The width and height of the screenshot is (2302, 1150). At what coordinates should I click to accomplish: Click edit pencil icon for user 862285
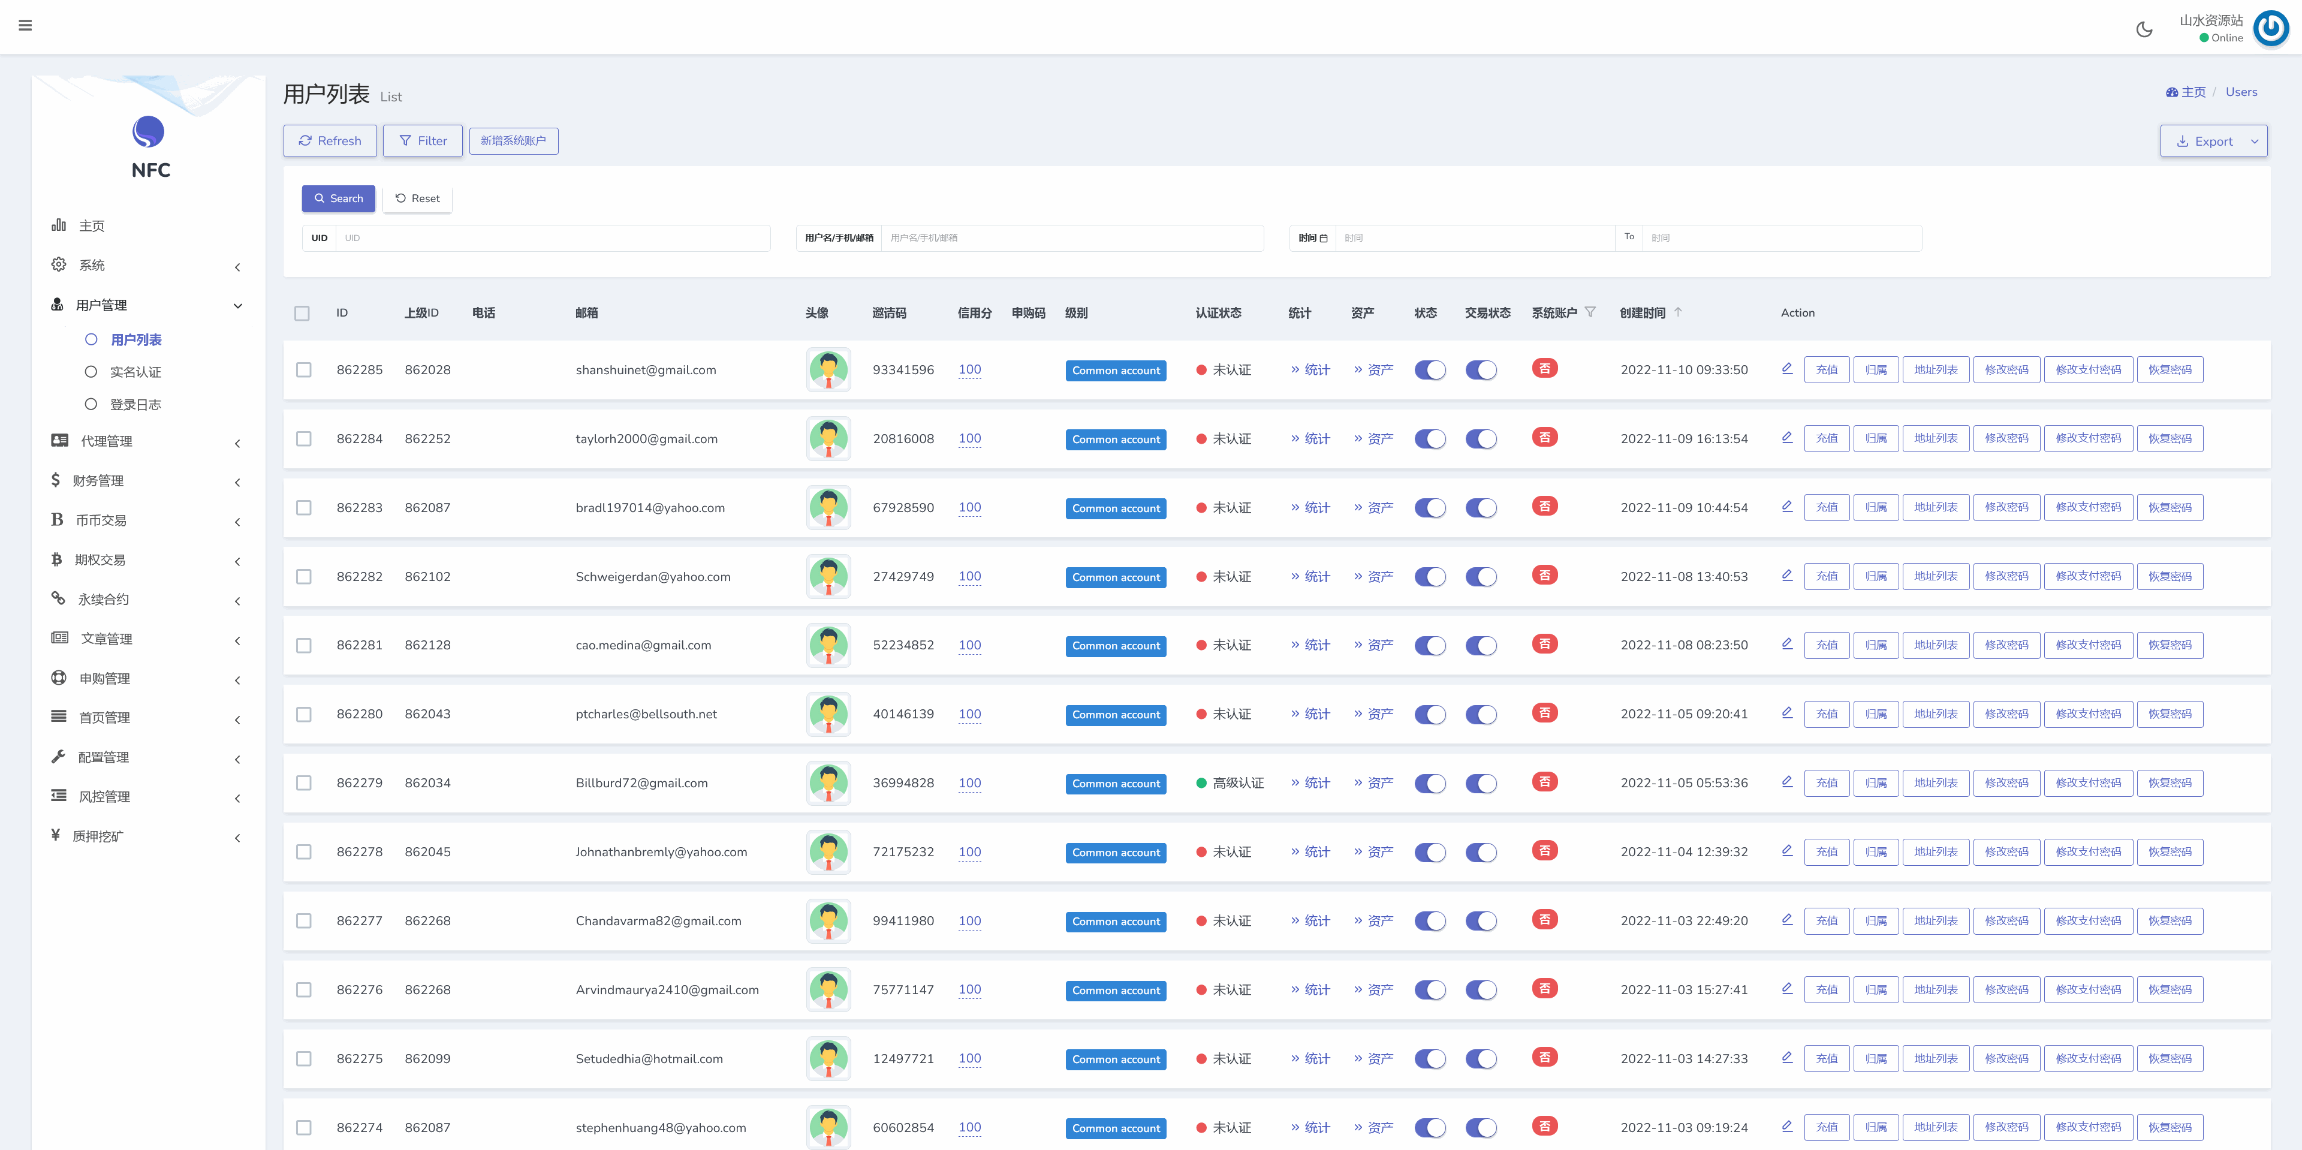[x=1786, y=368]
